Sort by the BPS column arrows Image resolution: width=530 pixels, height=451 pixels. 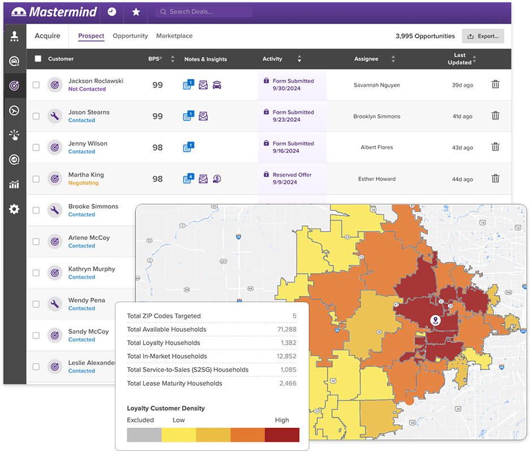point(173,59)
